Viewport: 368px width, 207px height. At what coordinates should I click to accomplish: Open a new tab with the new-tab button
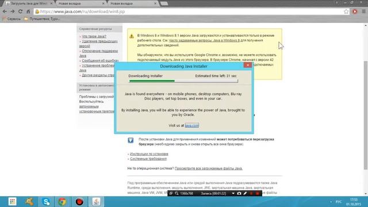coord(164,3)
